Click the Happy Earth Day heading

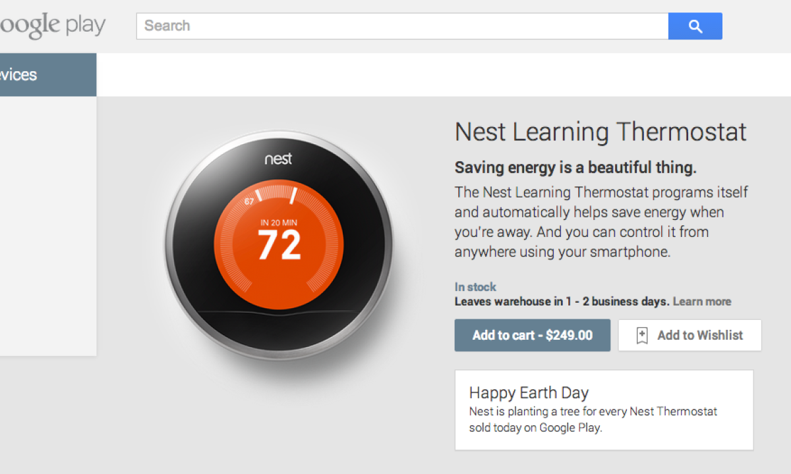tap(529, 393)
